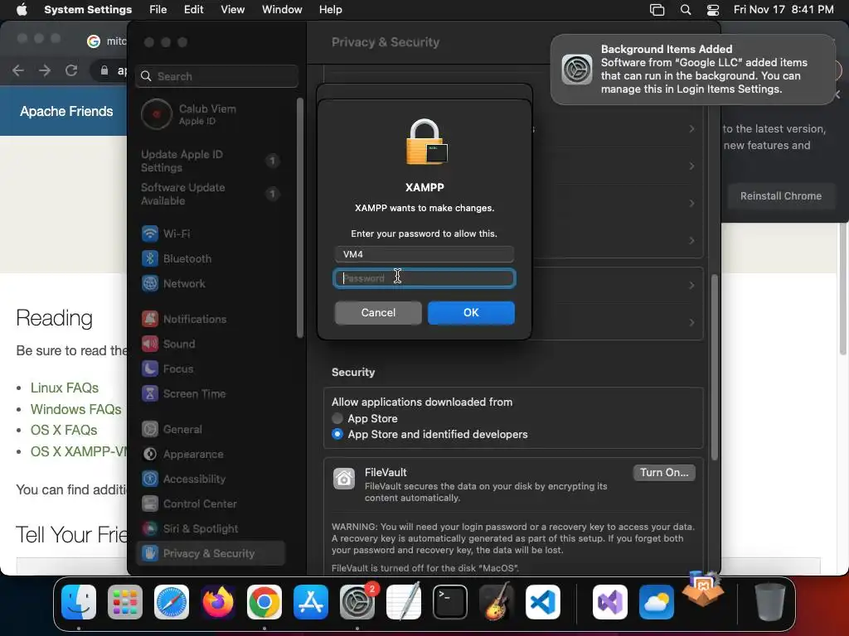Viewport: 849px width, 636px height.
Task: Launch Firefox from the Dock
Action: [x=218, y=602]
